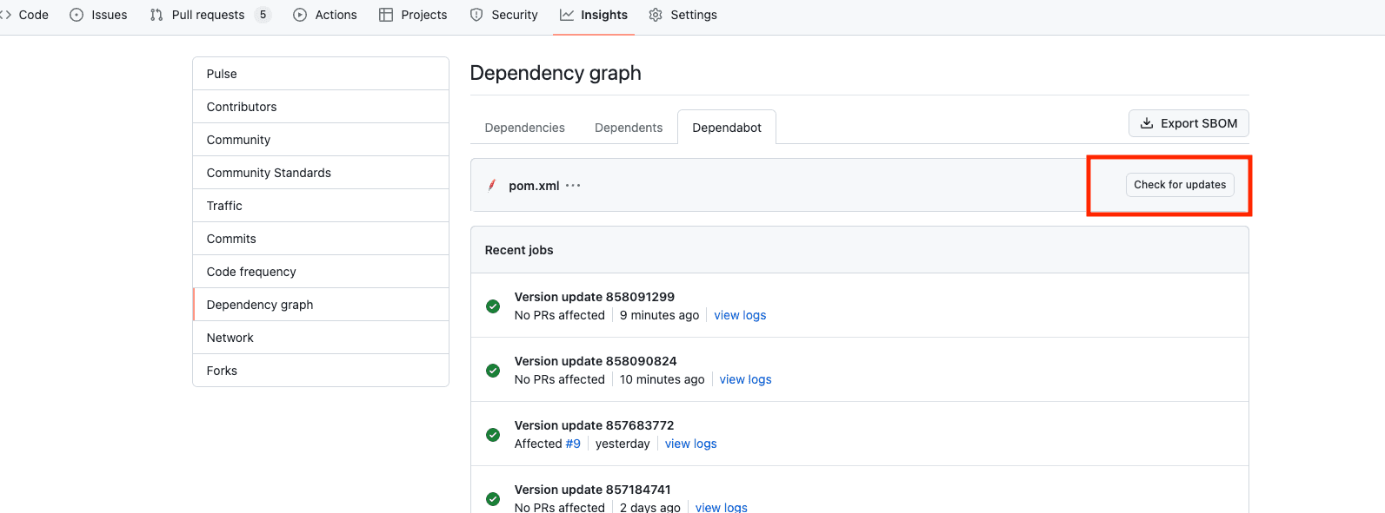The width and height of the screenshot is (1385, 513).
Task: Click the Security shield icon
Action: pos(476,15)
